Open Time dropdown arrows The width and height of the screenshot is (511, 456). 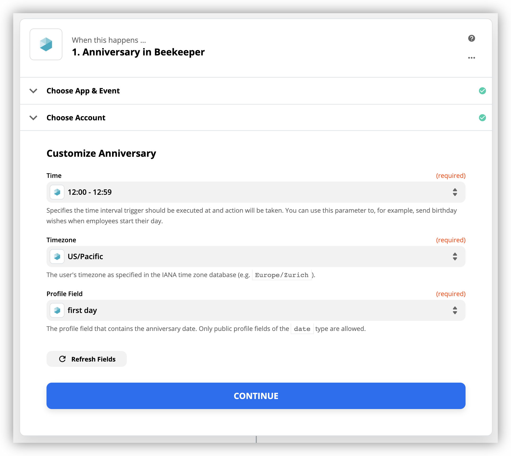point(455,192)
